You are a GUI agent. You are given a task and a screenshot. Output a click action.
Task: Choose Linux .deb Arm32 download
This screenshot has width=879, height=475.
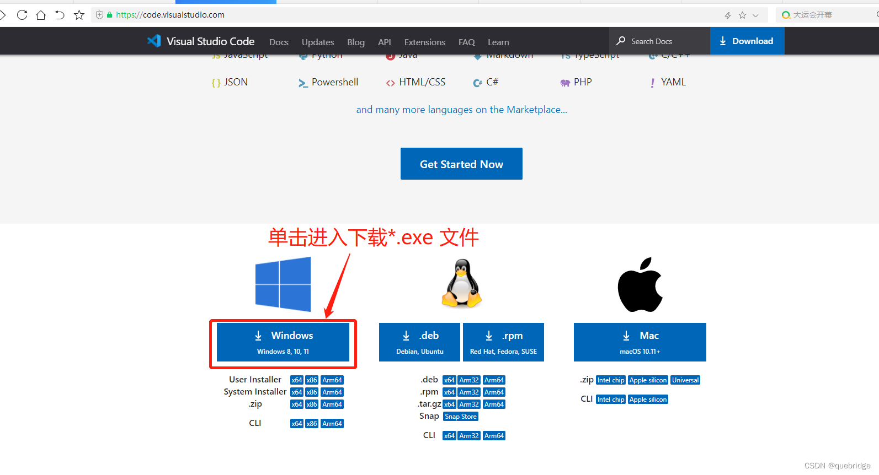point(469,380)
